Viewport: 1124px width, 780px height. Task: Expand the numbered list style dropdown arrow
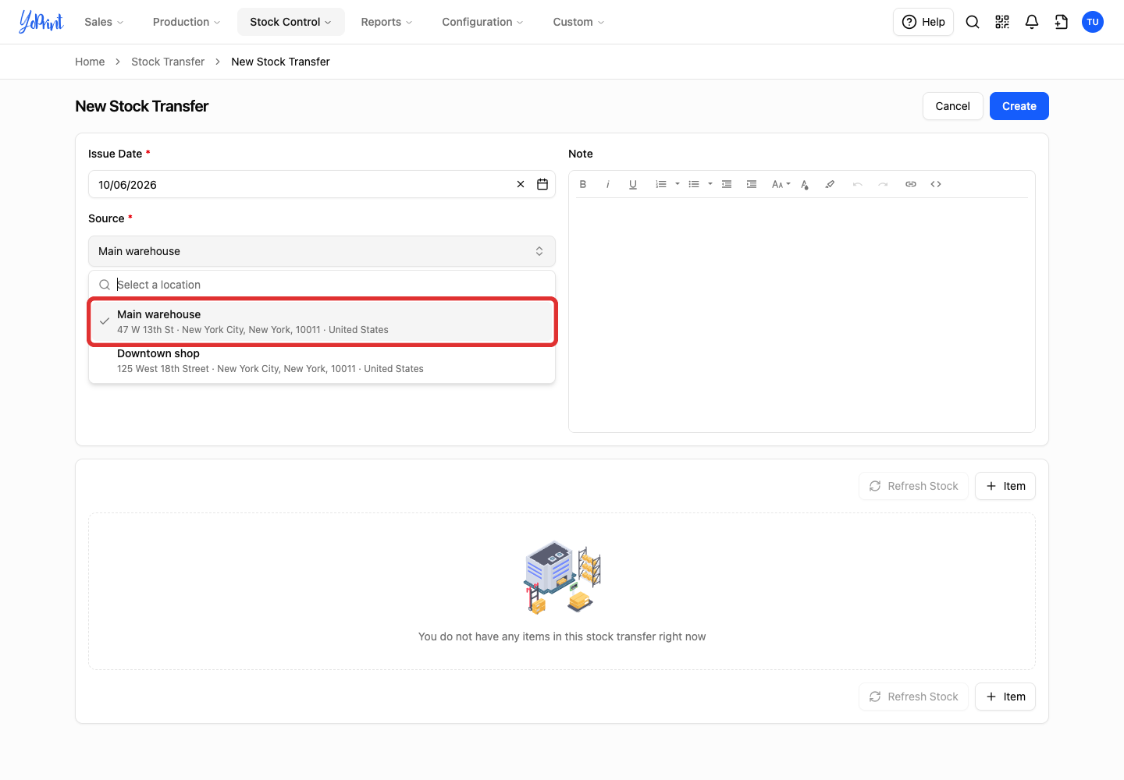click(678, 184)
